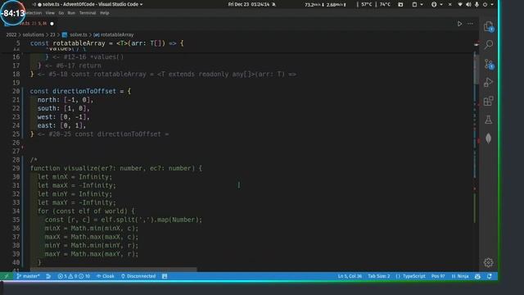Click the TypeScript file icon in breadcrumb

pyautogui.click(x=65, y=34)
